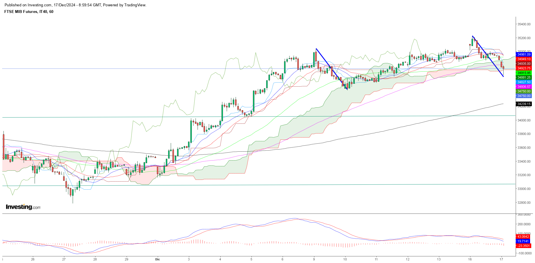Click the 33000.00 price axis value
This screenshot has width=535, height=263.
pos(524,189)
